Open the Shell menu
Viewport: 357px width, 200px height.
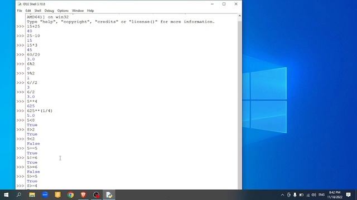tap(38, 11)
